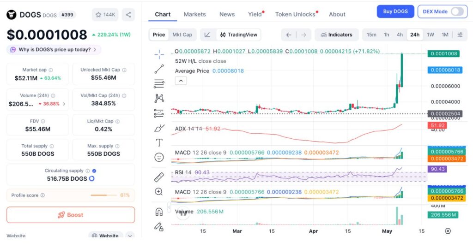The image size is (473, 248).
Task: Open the About tab
Action: 337,14
